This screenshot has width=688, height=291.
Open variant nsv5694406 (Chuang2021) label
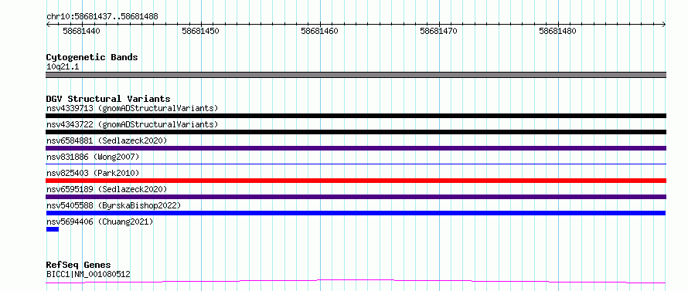coord(100,222)
